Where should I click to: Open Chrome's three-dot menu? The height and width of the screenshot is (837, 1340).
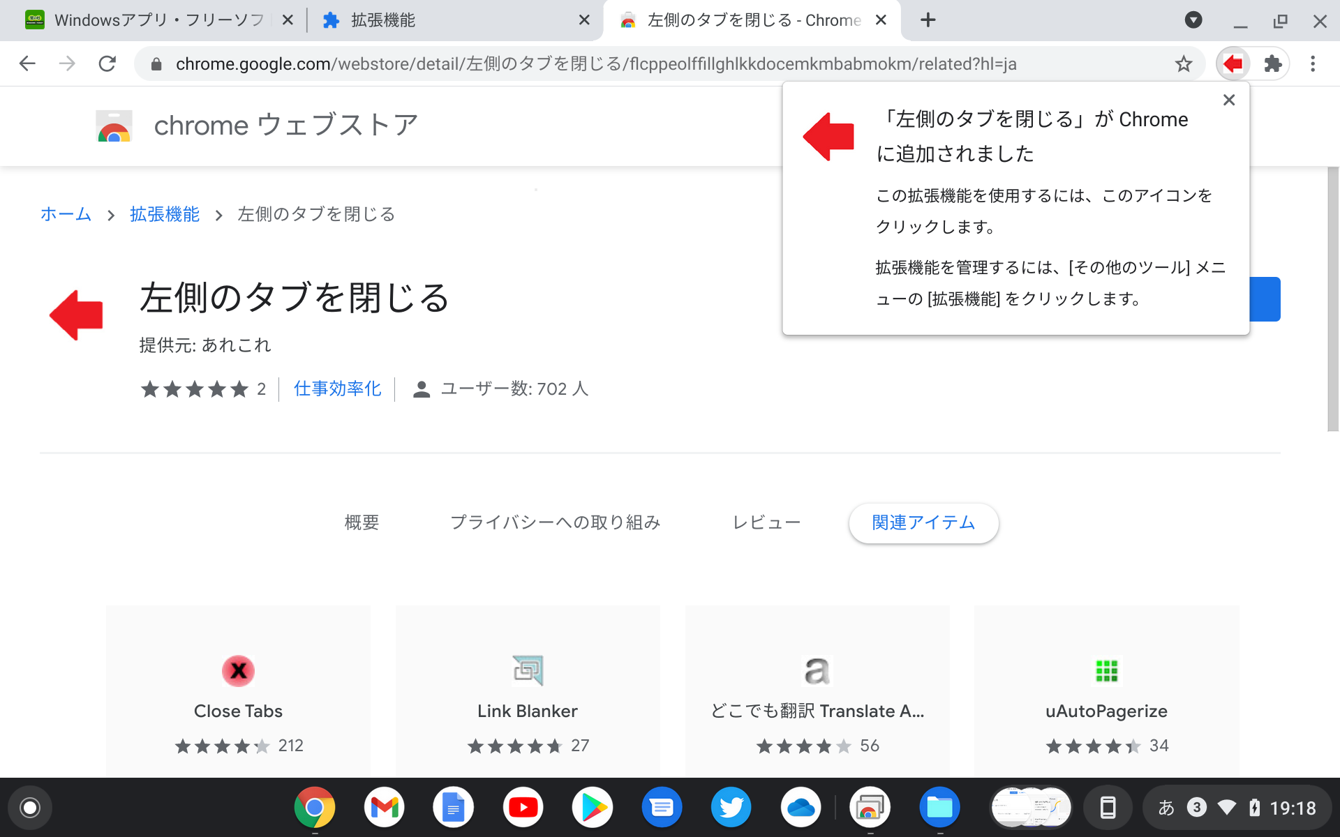(1312, 63)
